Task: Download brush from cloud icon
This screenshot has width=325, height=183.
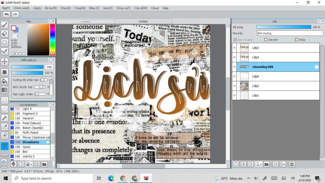Action: pos(13,164)
